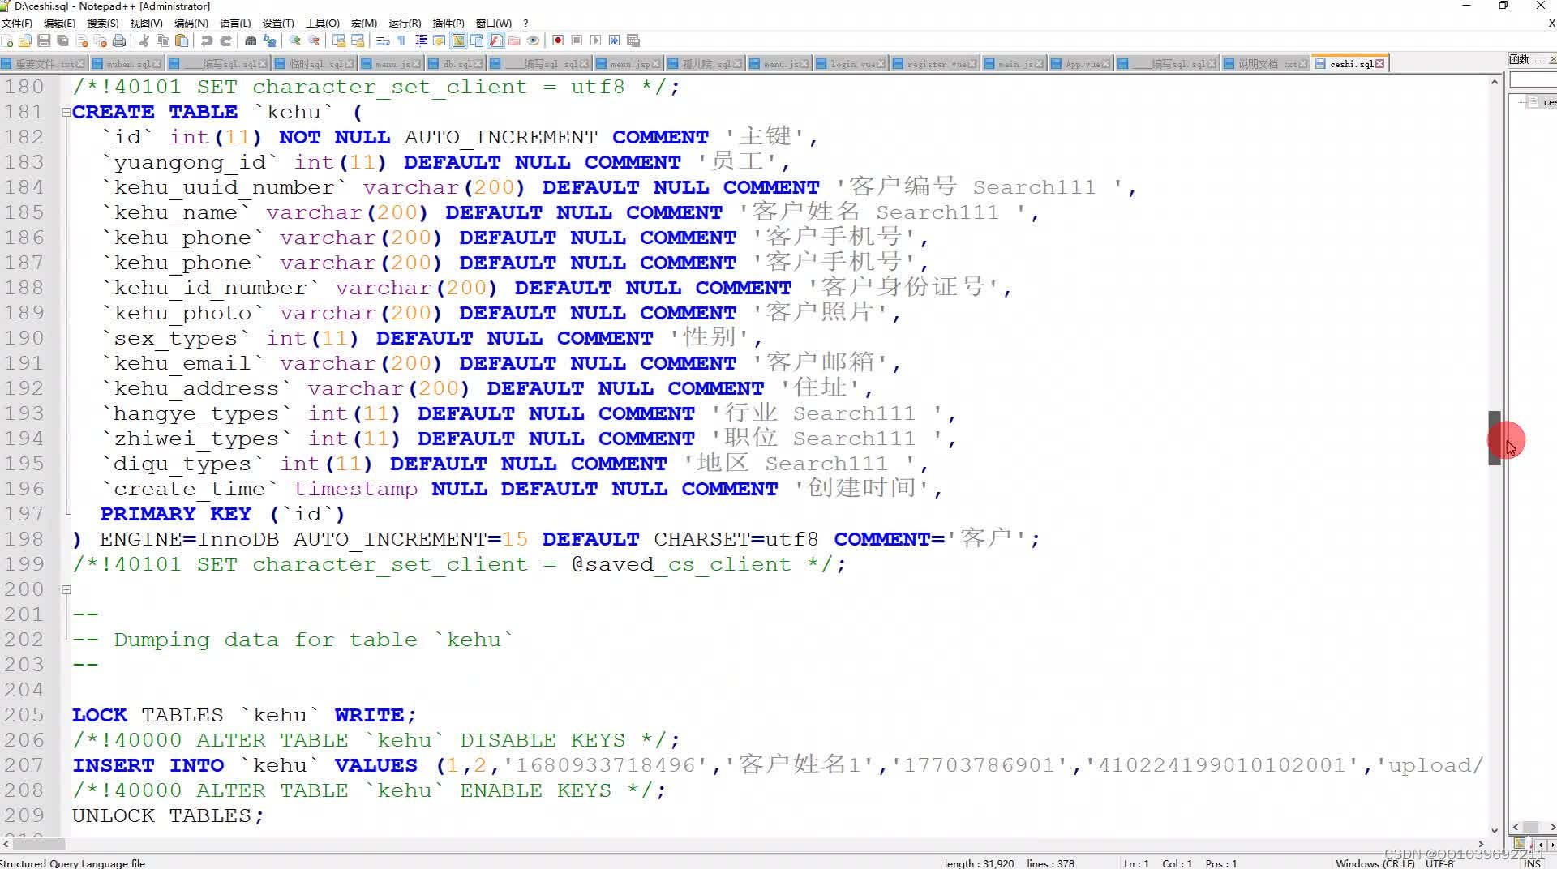Create a new file from toolbar

(7, 41)
